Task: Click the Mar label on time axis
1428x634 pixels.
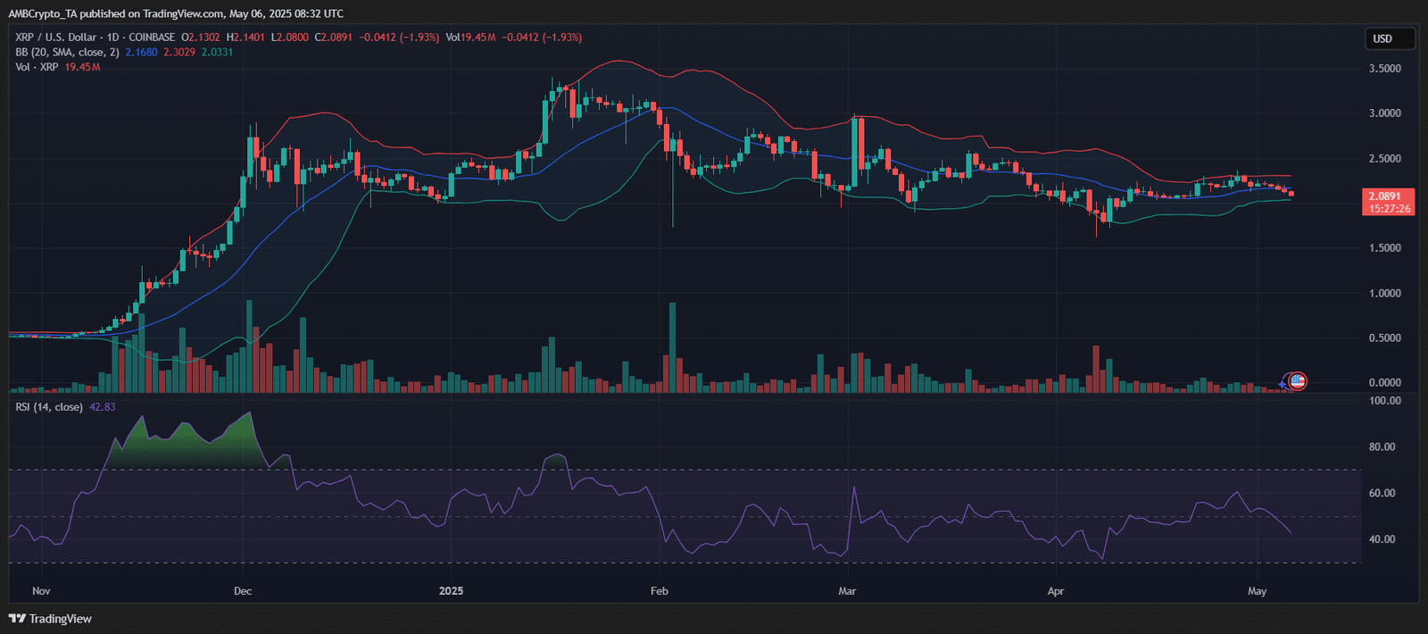Action: (x=847, y=591)
